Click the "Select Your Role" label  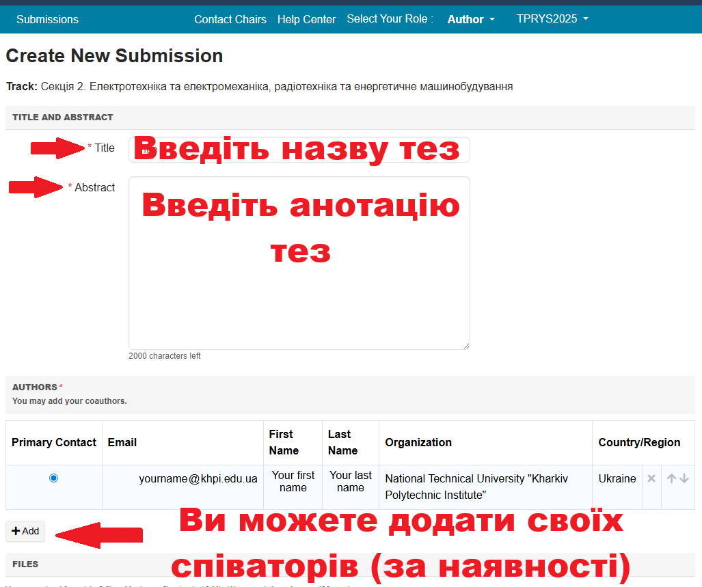tap(390, 19)
